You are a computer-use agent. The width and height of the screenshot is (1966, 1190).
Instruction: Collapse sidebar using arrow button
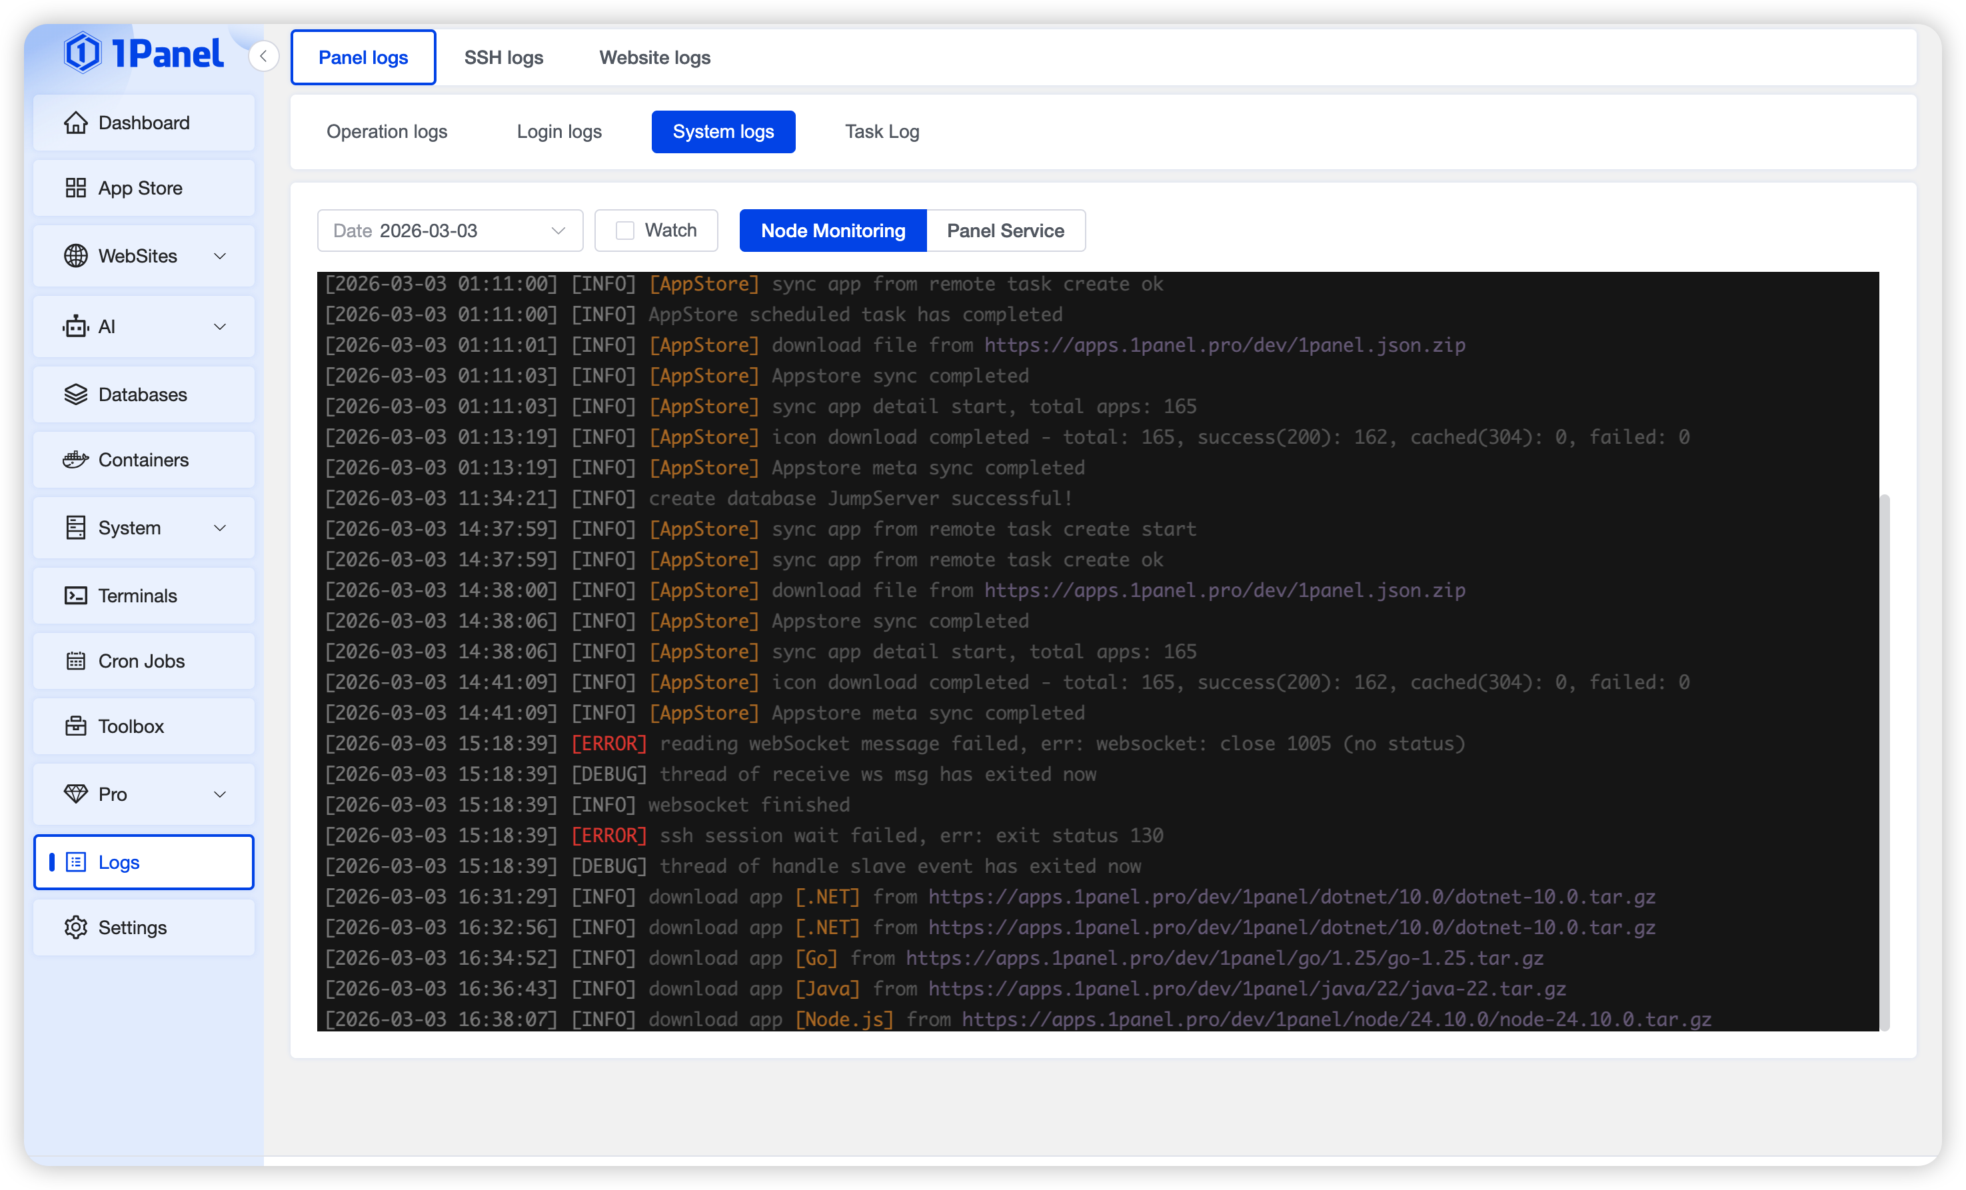pos(263,56)
